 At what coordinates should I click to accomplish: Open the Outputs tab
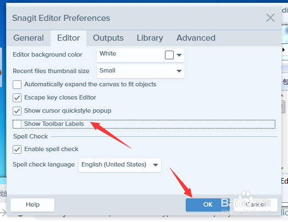108,38
